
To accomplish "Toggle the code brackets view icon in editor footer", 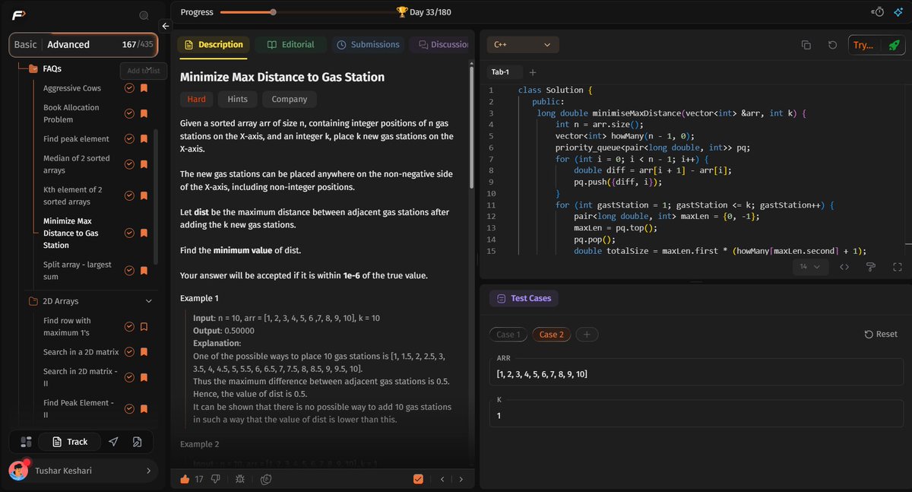I will (x=844, y=267).
